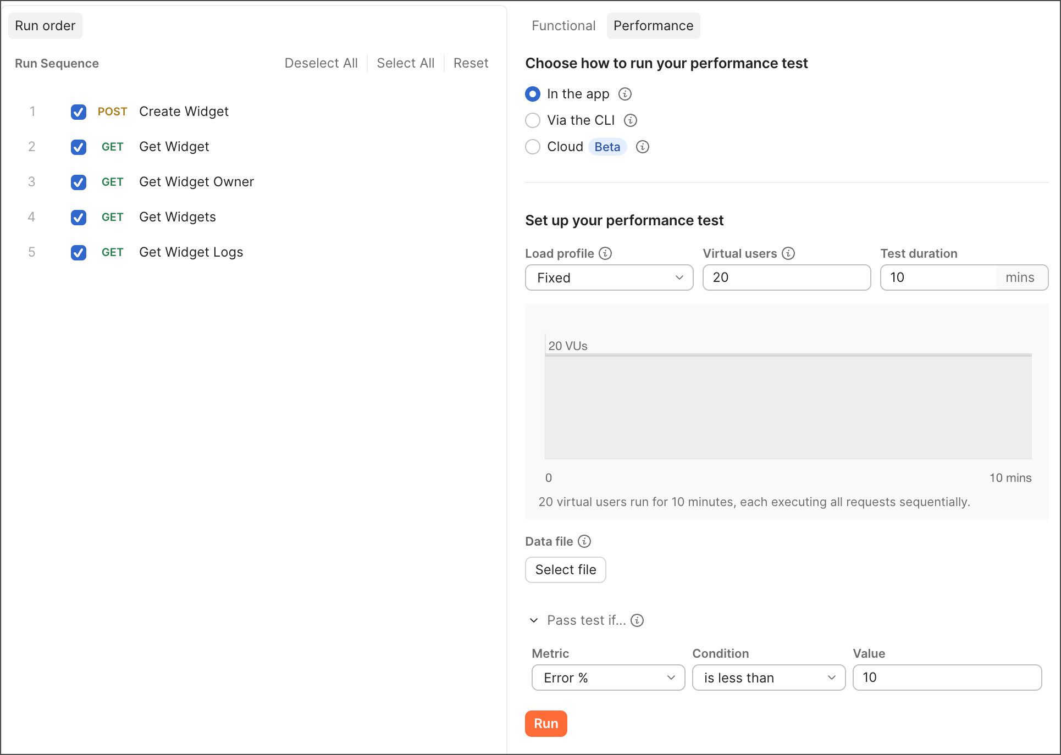Screen dimensions: 1061x755
Task: Select the Get Widget Logs request name
Action: [191, 252]
